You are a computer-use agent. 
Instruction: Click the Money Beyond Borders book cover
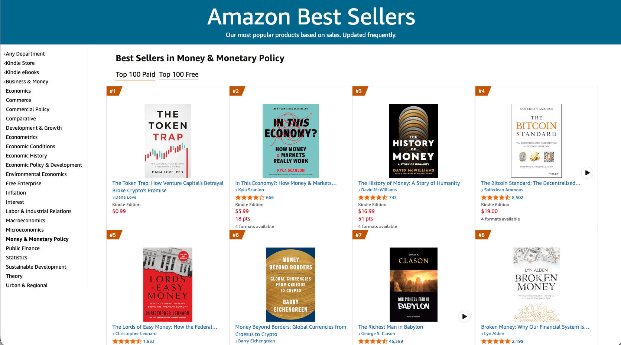coord(290,285)
